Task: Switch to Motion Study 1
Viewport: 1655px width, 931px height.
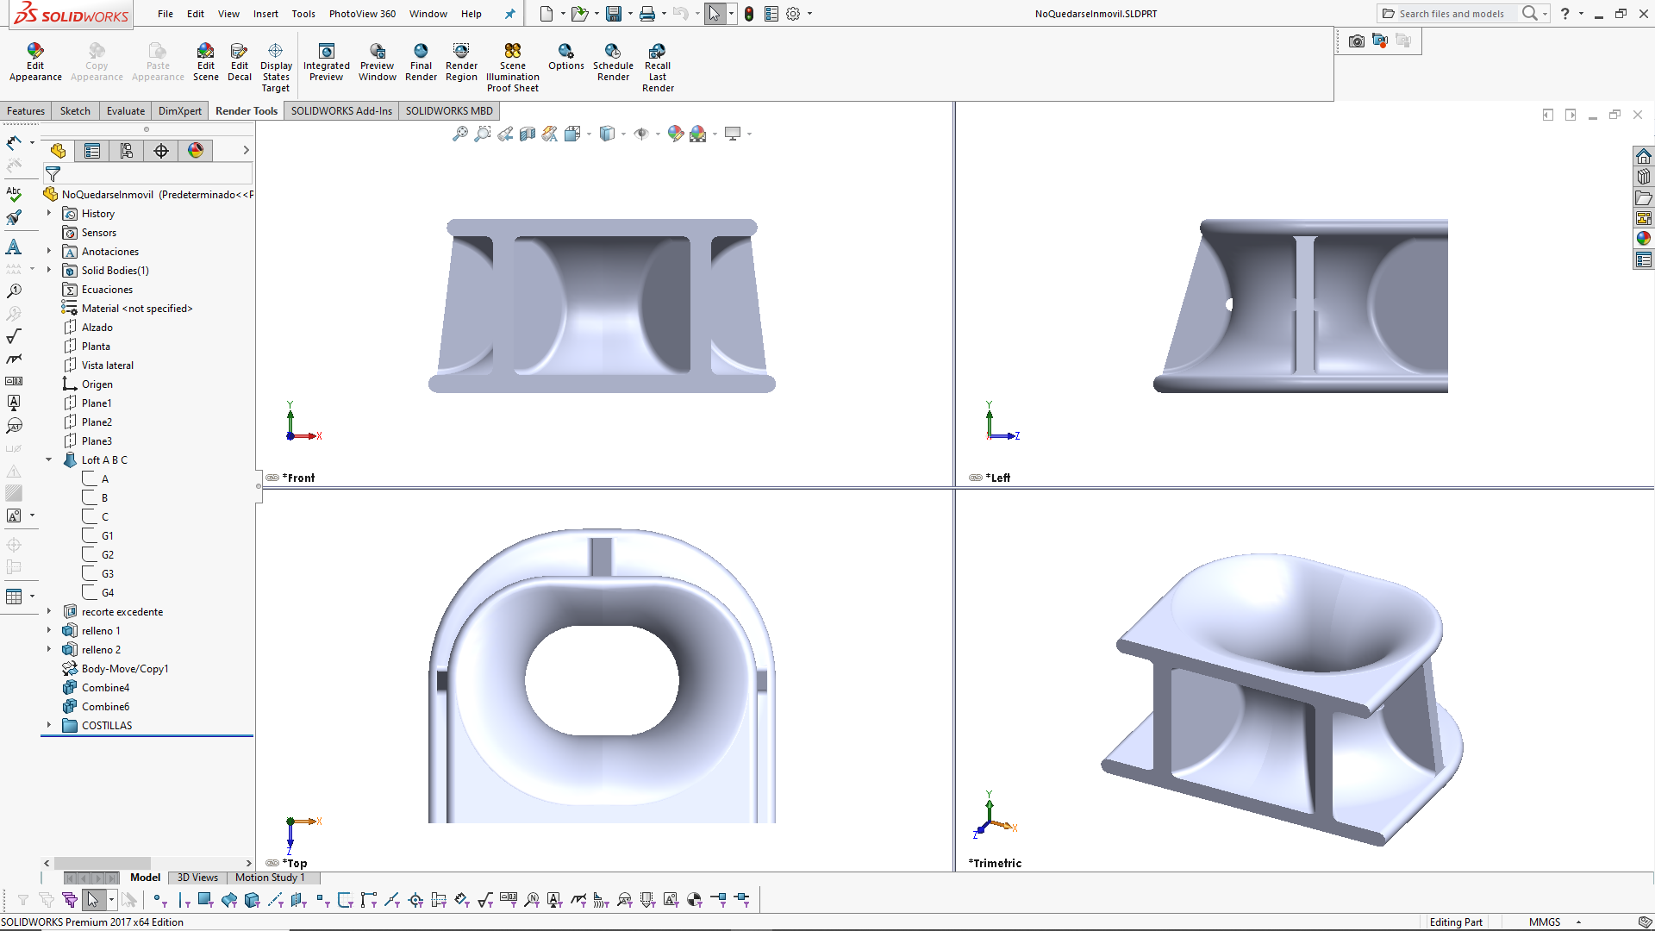Action: coord(272,878)
